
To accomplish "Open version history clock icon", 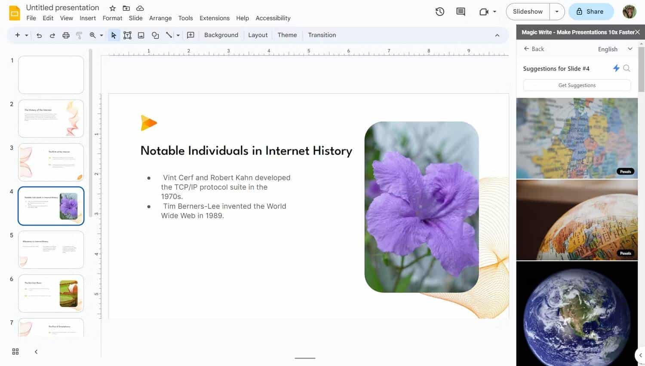I will (439, 12).
